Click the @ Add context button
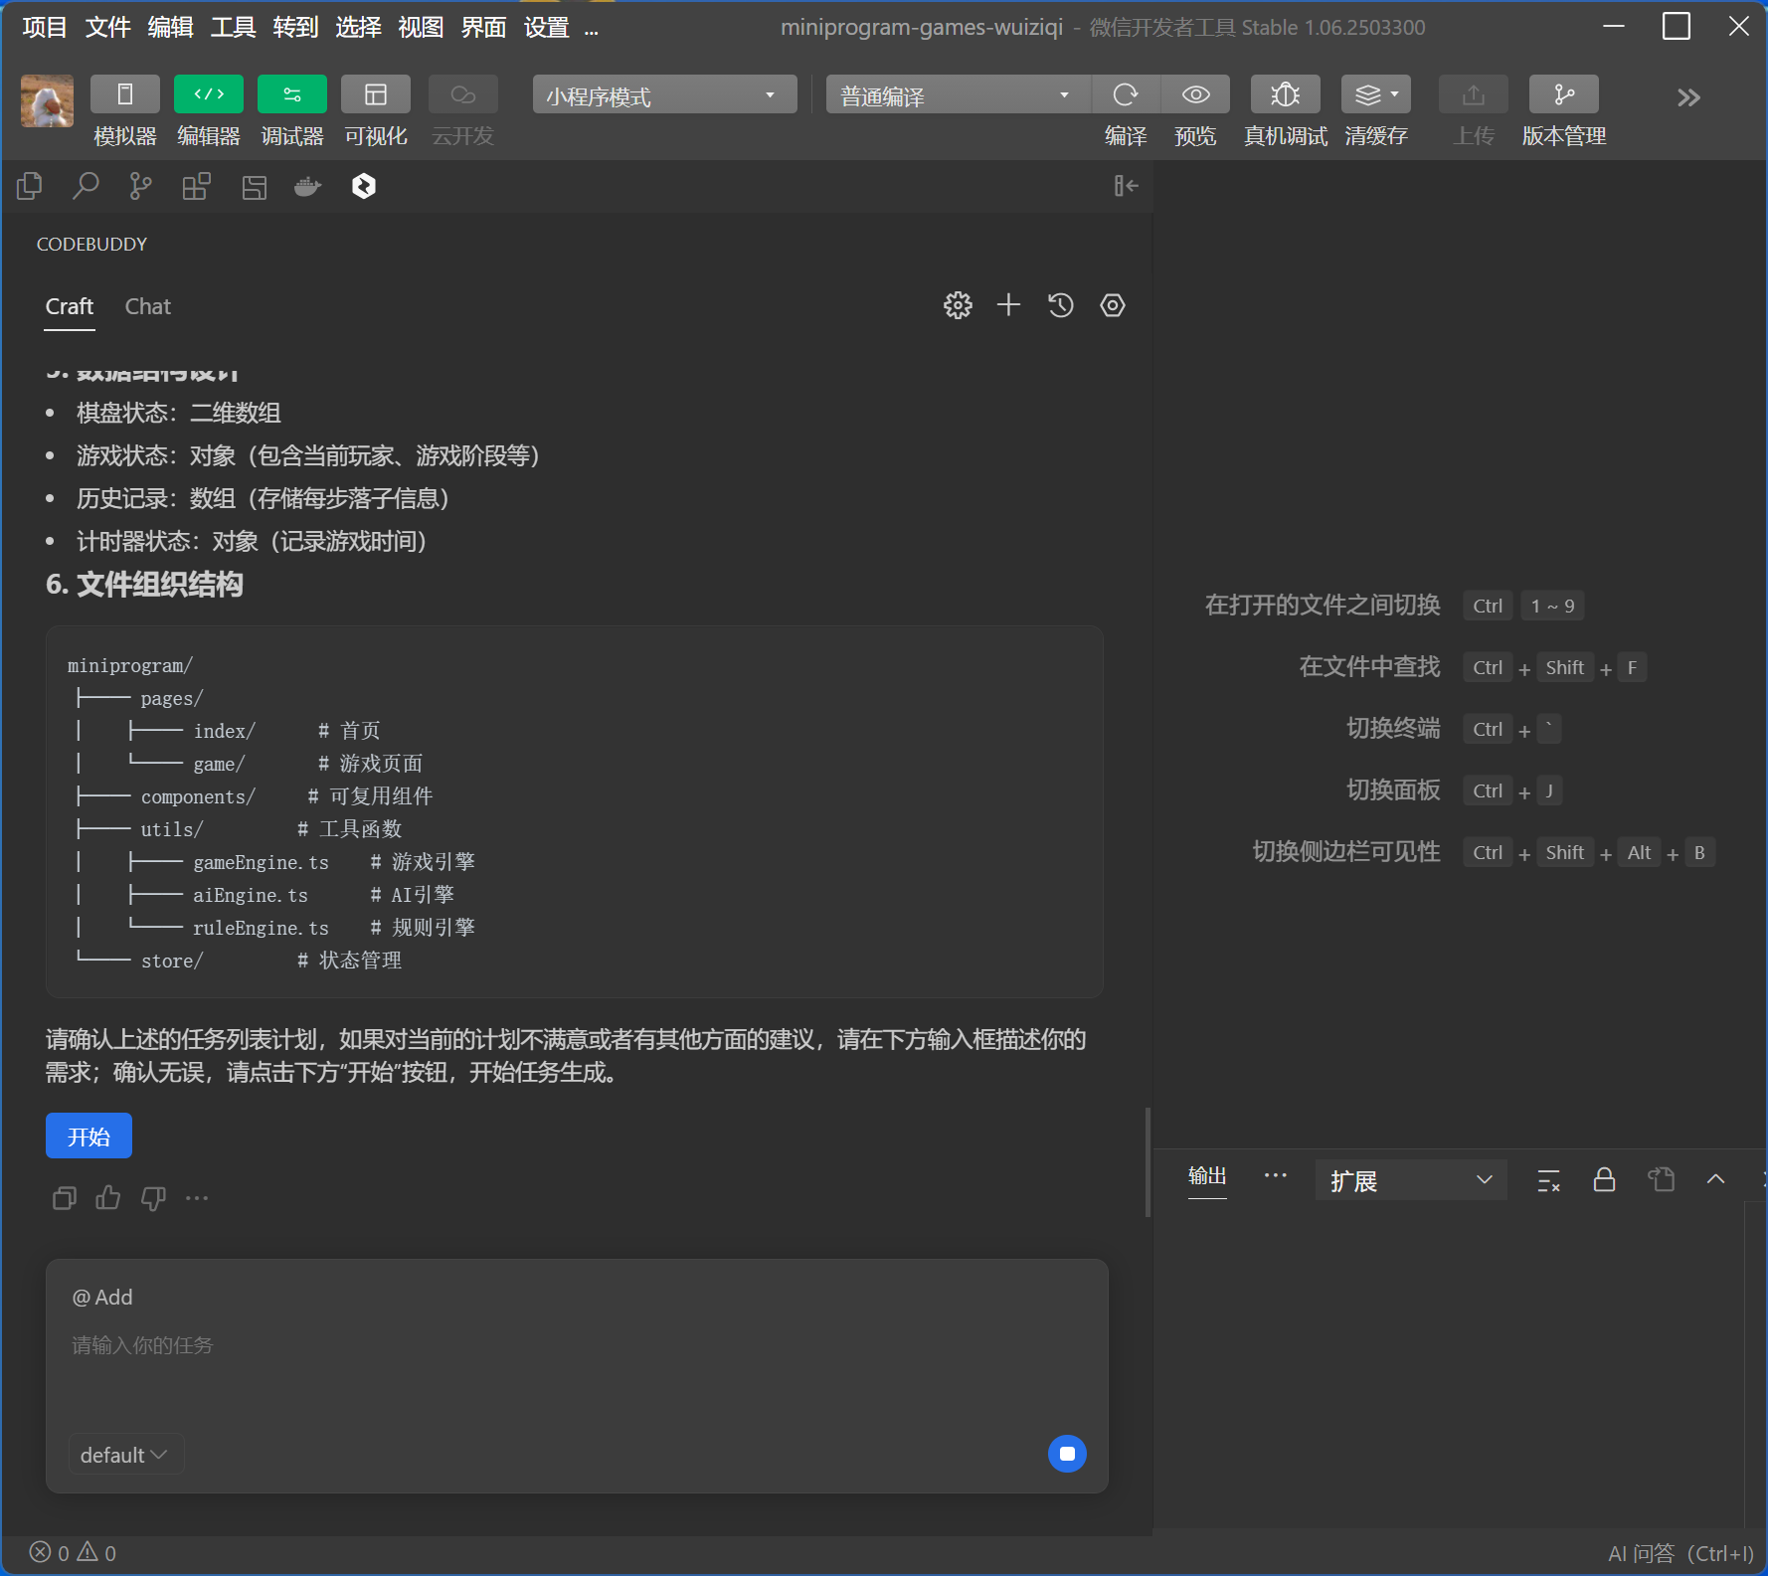Image resolution: width=1768 pixels, height=1576 pixels. pos(102,1297)
